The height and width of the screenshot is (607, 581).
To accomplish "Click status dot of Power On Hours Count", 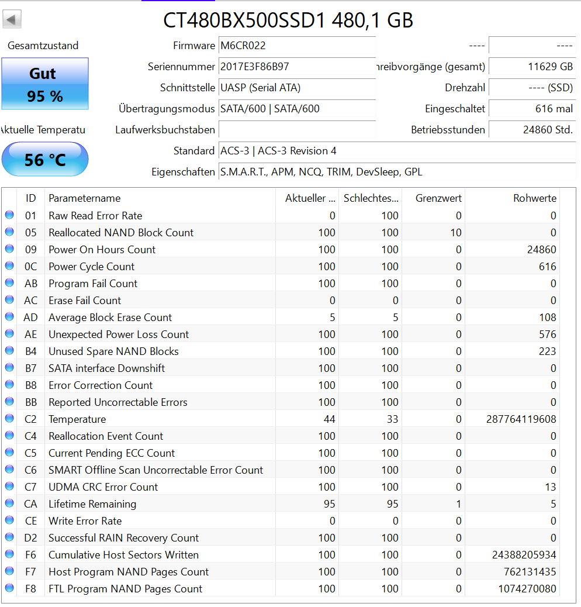I will [10, 249].
